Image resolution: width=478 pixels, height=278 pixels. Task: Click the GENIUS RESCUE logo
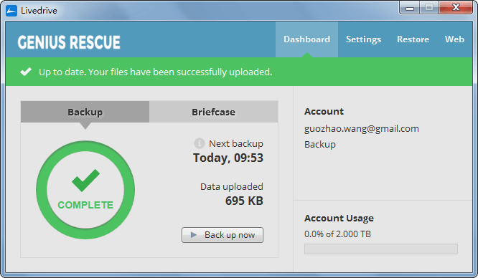(69, 42)
